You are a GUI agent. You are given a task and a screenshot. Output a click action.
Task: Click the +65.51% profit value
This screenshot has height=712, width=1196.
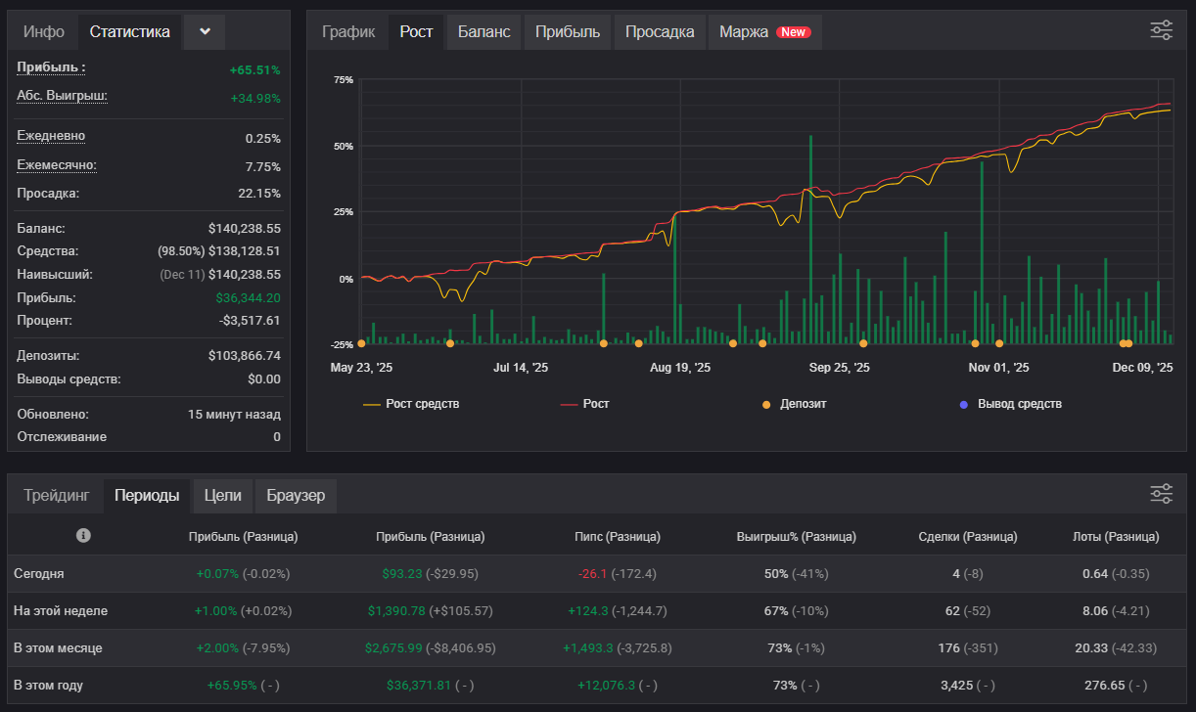254,69
